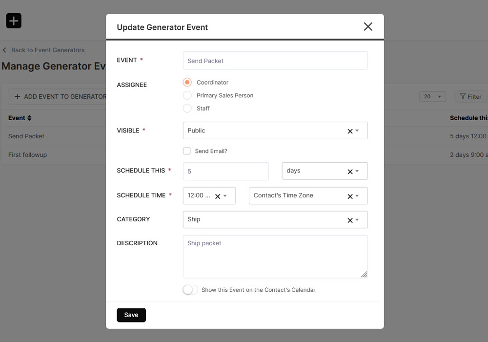This screenshot has width=488, height=342.
Task: Select Primary Sales Person as assignee
Action: [187, 96]
